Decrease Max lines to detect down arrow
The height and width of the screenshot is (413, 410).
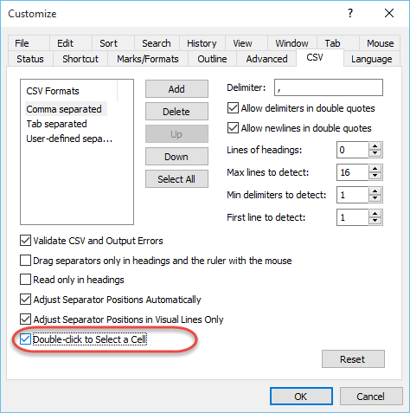click(375, 176)
